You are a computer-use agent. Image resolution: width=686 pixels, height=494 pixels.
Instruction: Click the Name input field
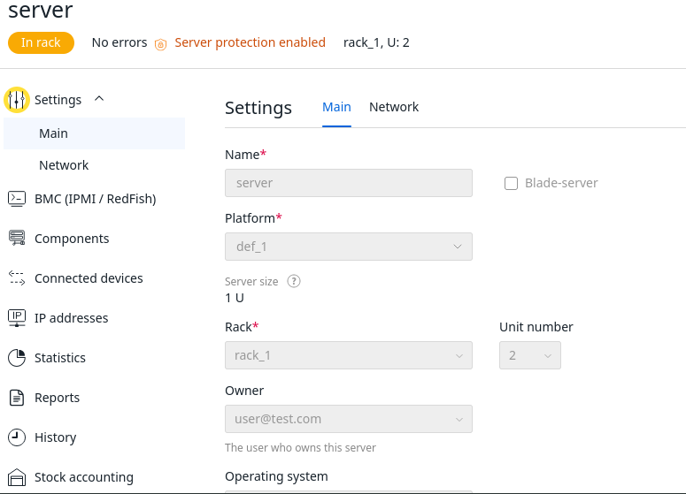(x=348, y=183)
